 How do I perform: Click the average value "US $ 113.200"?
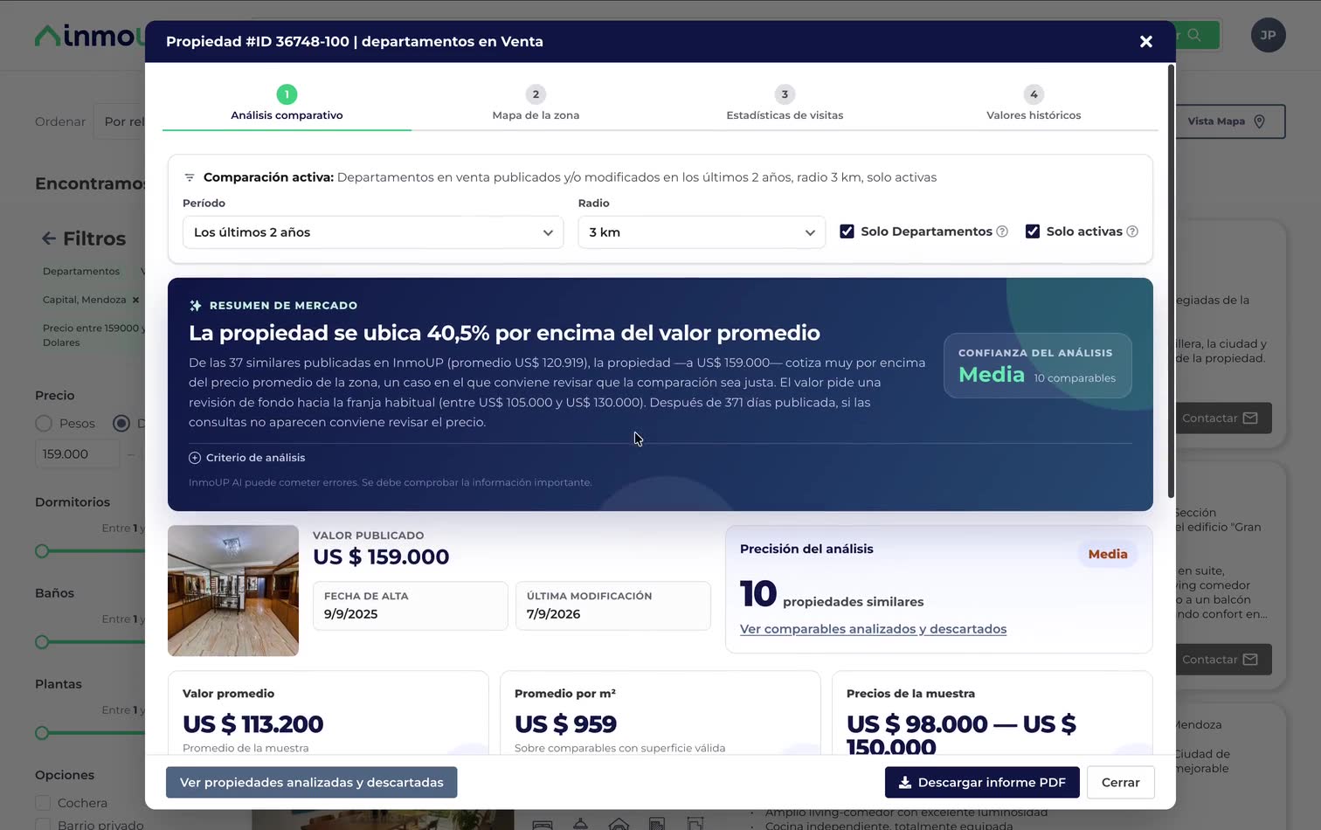pos(252,724)
